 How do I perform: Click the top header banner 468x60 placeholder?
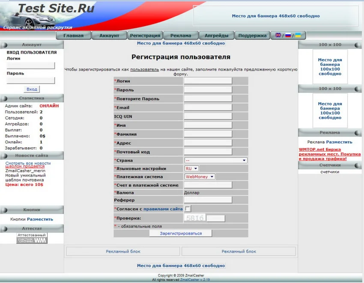coord(276,16)
